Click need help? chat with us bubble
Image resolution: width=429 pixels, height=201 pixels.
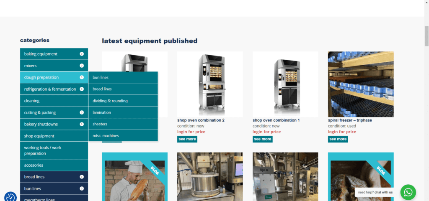tap(375, 192)
